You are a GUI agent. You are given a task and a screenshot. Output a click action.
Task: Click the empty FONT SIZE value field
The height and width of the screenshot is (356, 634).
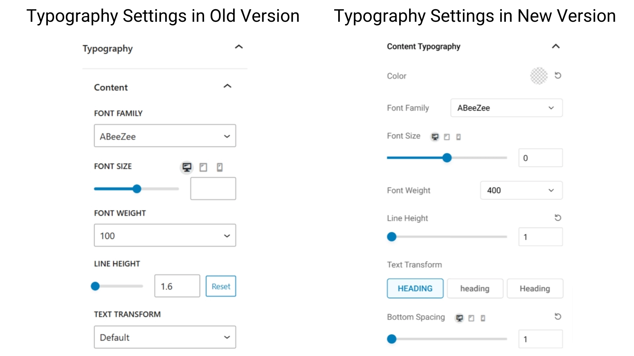[x=213, y=189]
